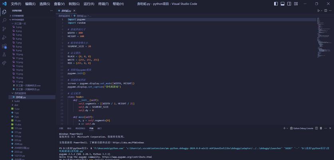Select the Python Debug Console terminal
The image size is (334, 160).
[x=302, y=128]
